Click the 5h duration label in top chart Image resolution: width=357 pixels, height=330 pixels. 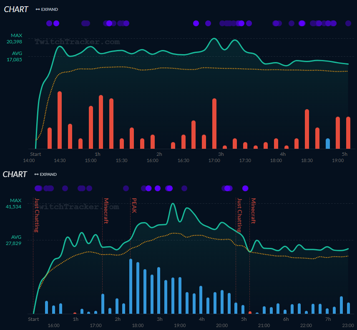pyautogui.click(x=344, y=154)
